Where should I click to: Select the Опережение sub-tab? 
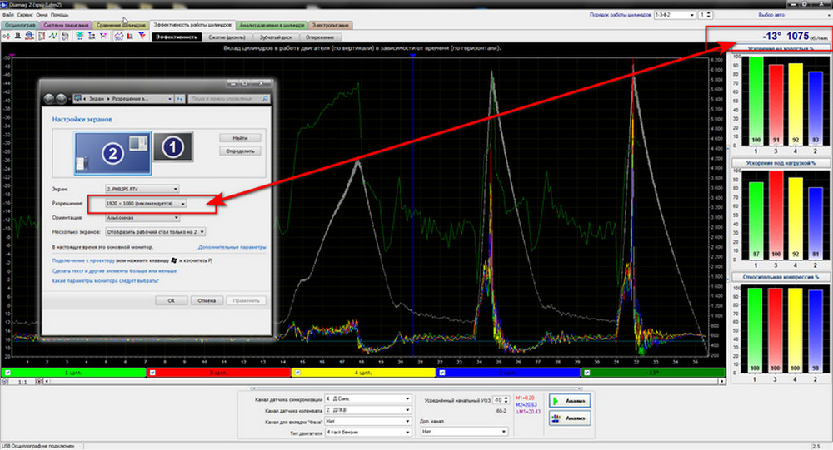coord(320,37)
